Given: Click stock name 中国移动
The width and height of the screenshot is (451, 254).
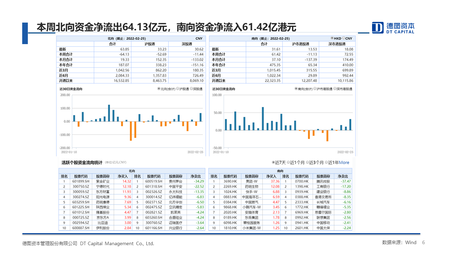Looking at the screenshot, I should 323,223.
